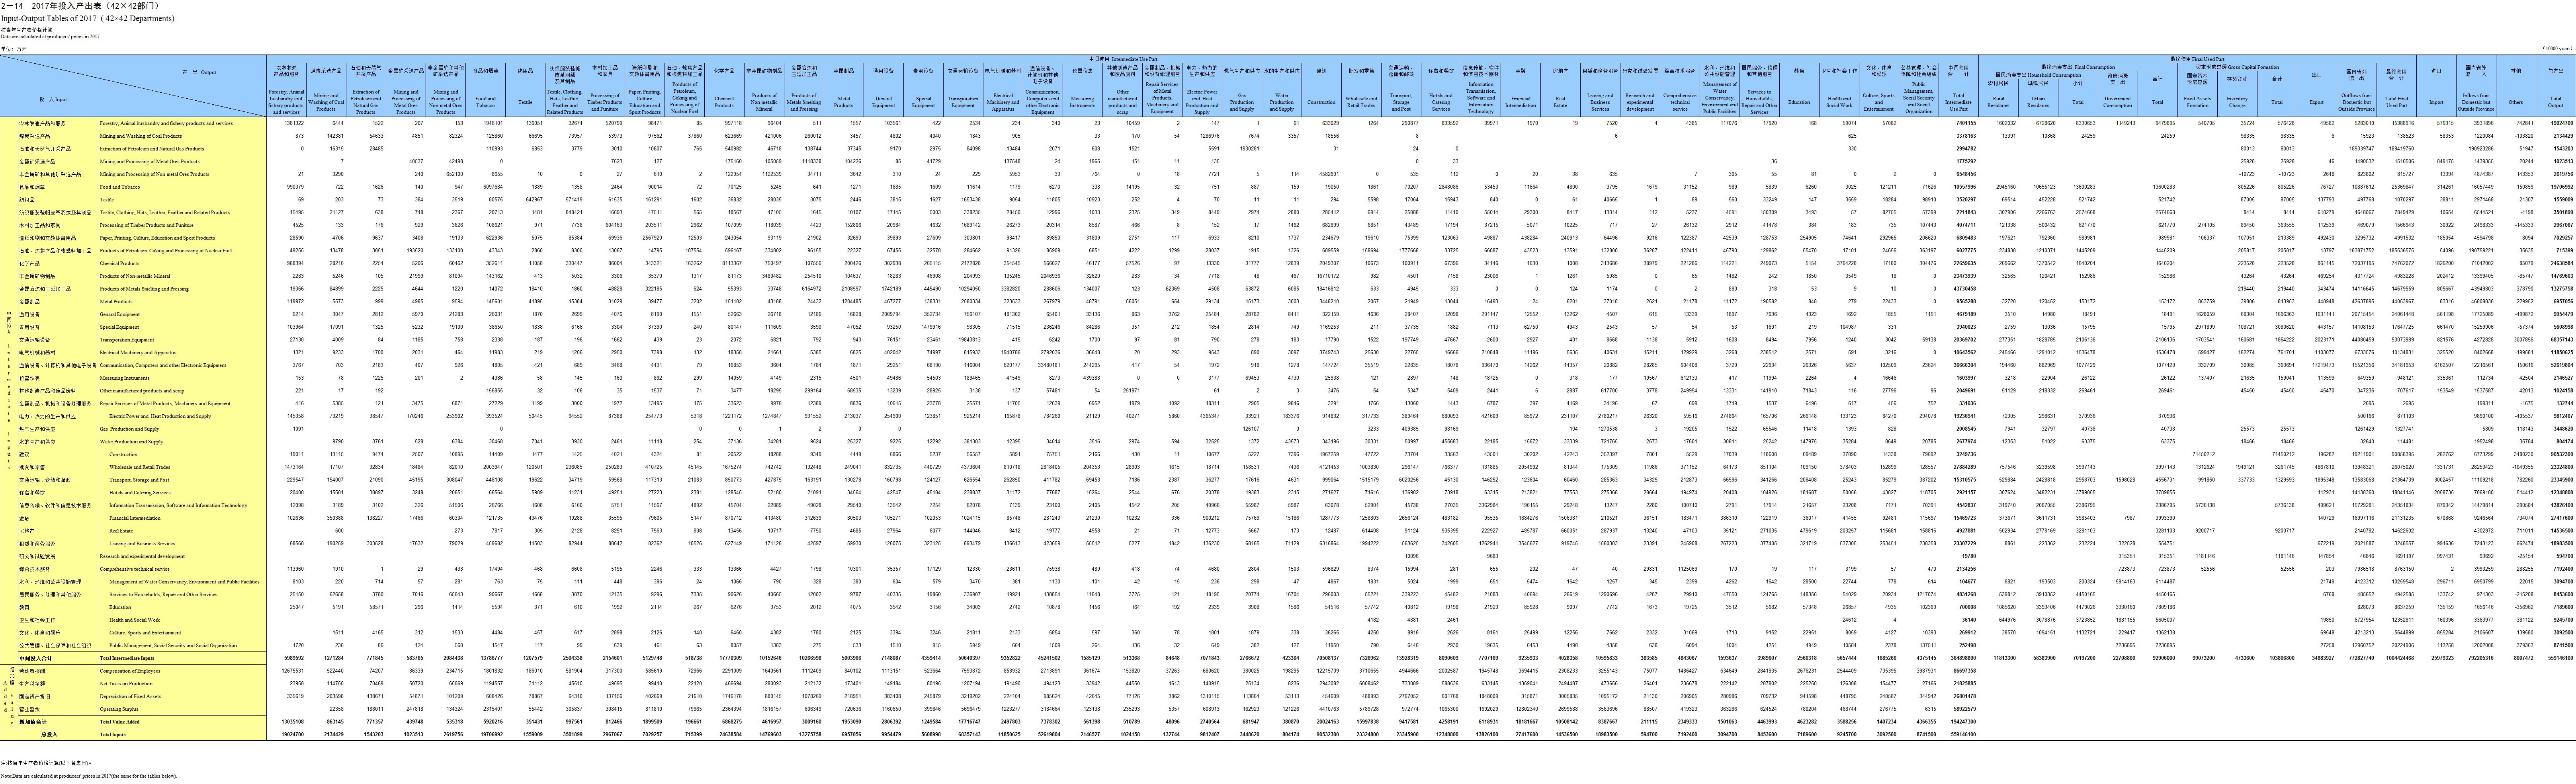Click the 'Inventory Change' column header
Screen dimensions: 2576x784
[x=2237, y=102]
